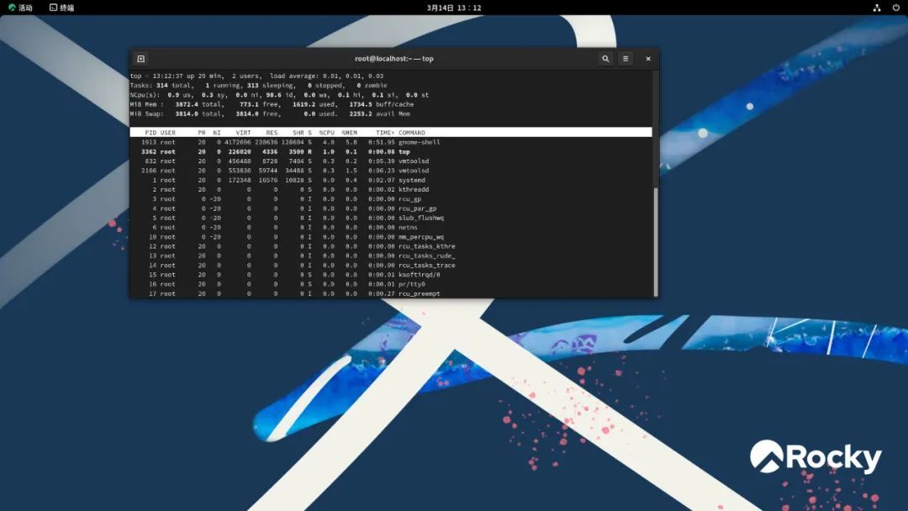The height and width of the screenshot is (511, 908).
Task: Open the terminal search tool
Action: click(605, 59)
